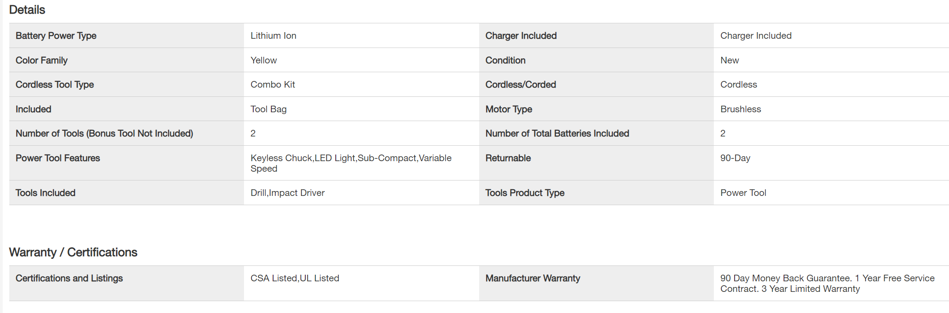Click the Drill, Impact Driver value

pyautogui.click(x=287, y=193)
